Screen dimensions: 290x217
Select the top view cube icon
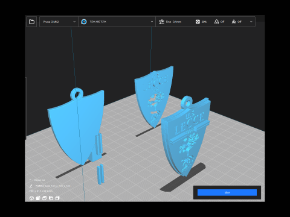(45, 198)
